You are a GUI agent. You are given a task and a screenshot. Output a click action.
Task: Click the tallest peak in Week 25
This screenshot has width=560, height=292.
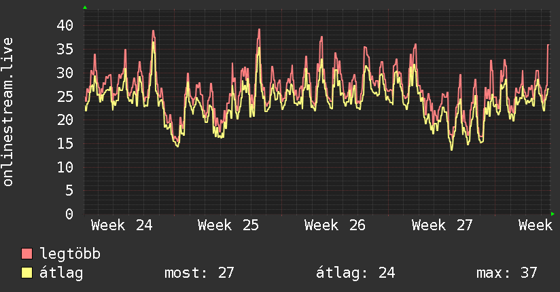point(259,30)
